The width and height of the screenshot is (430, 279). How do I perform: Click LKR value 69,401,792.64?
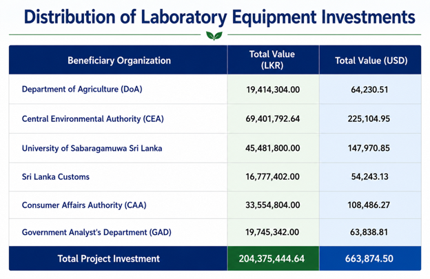(x=273, y=119)
